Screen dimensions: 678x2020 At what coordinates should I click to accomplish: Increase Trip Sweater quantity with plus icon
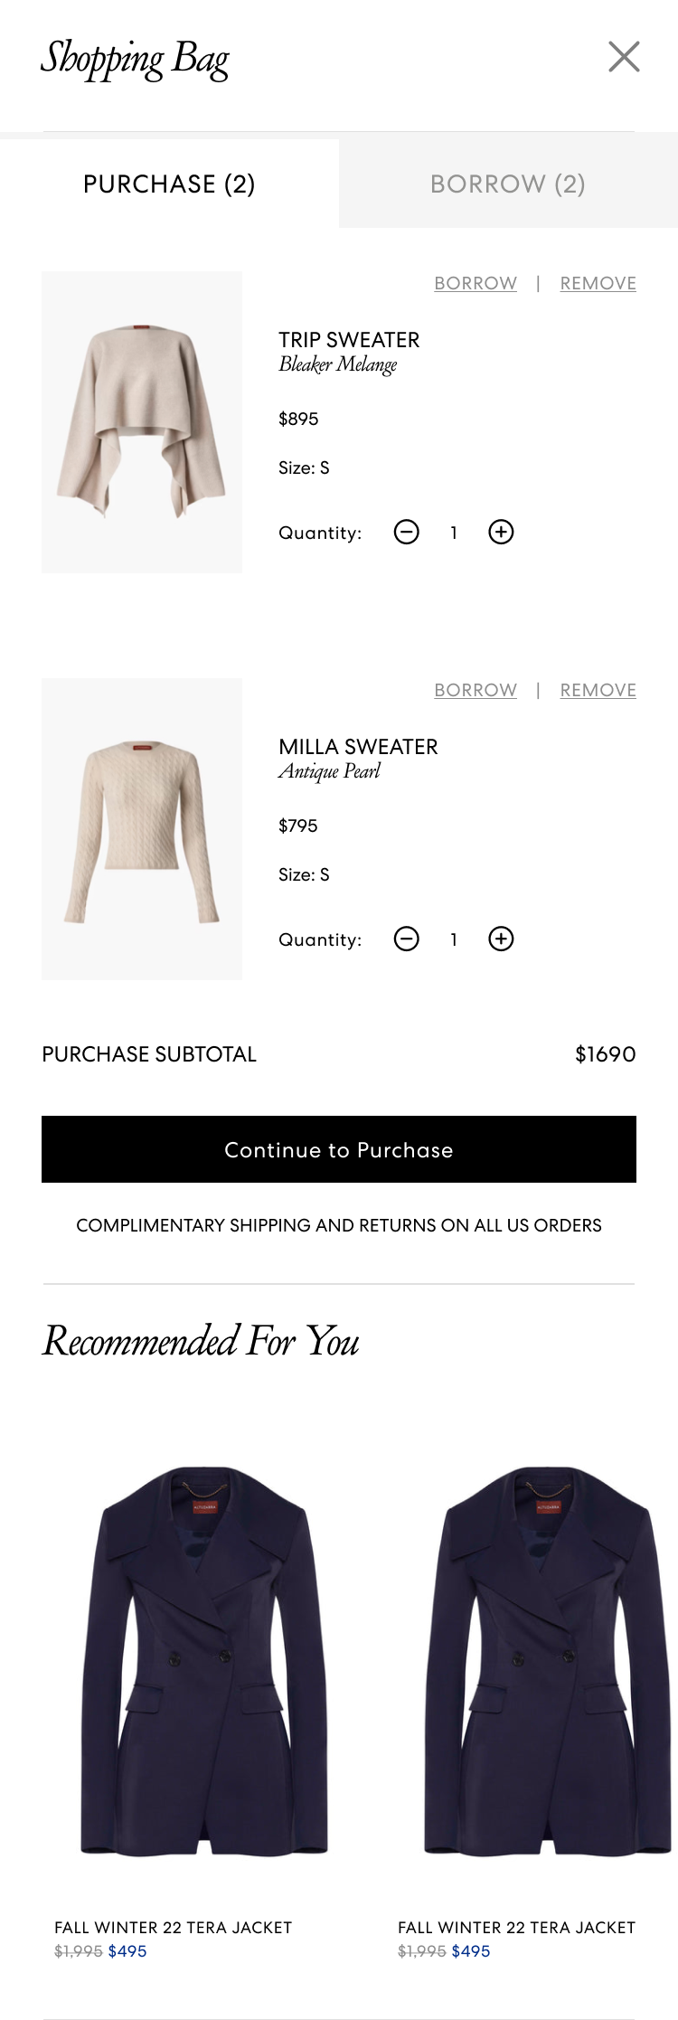click(501, 533)
